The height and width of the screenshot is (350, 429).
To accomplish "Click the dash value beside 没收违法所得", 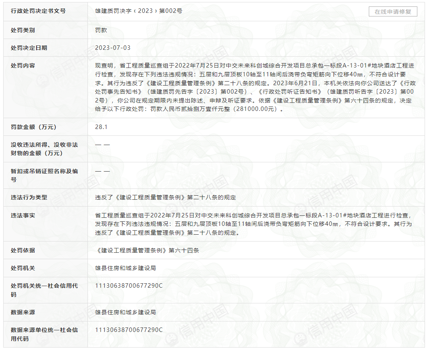I will 102,145.
